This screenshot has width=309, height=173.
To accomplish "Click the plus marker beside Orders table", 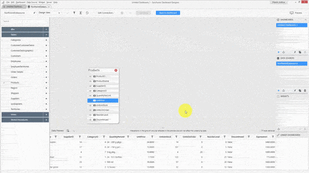I will 46,77.
